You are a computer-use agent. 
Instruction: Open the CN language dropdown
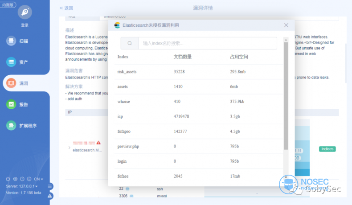click(38, 179)
